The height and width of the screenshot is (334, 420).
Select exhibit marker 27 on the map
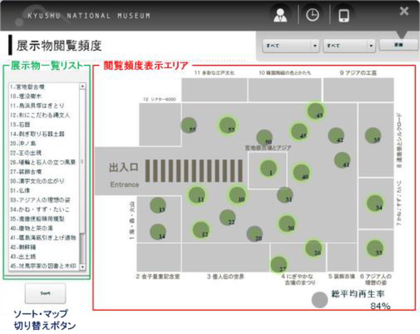pyautogui.click(x=278, y=265)
